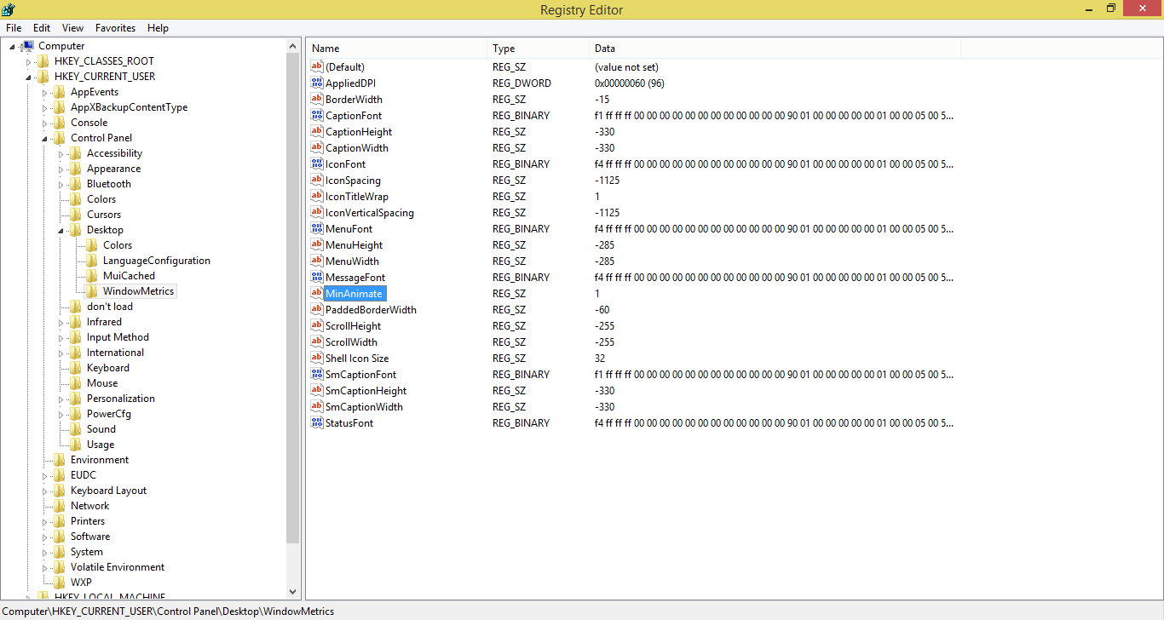Select the Appearance key in tree
Image resolution: width=1164 pixels, height=620 pixels.
[113, 169]
